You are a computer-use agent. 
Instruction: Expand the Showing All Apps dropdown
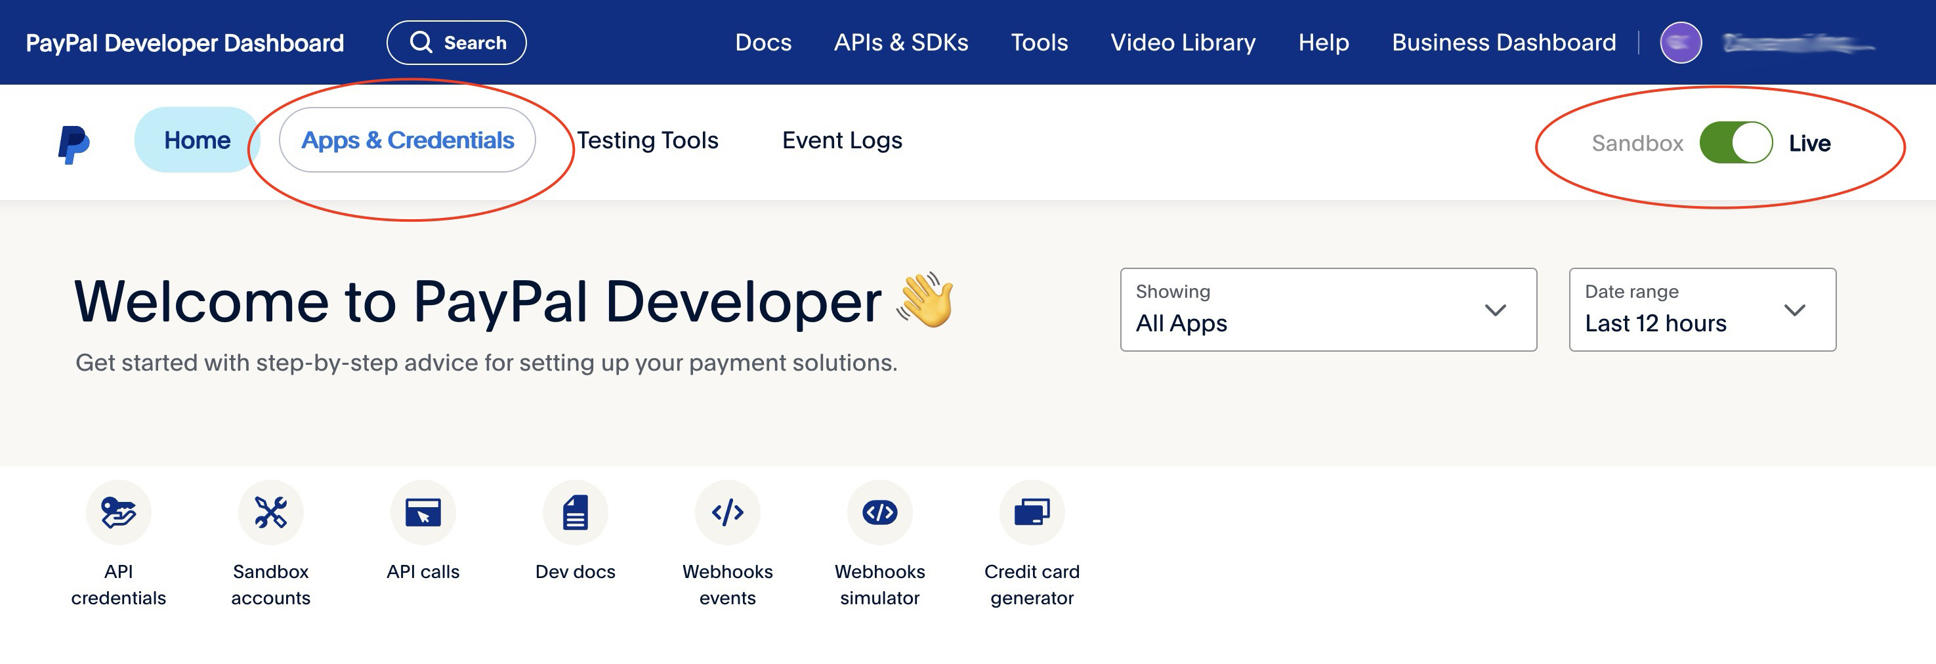click(1327, 310)
